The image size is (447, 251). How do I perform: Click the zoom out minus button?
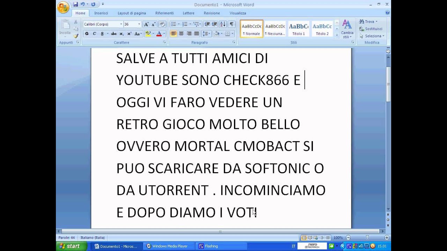click(348, 238)
